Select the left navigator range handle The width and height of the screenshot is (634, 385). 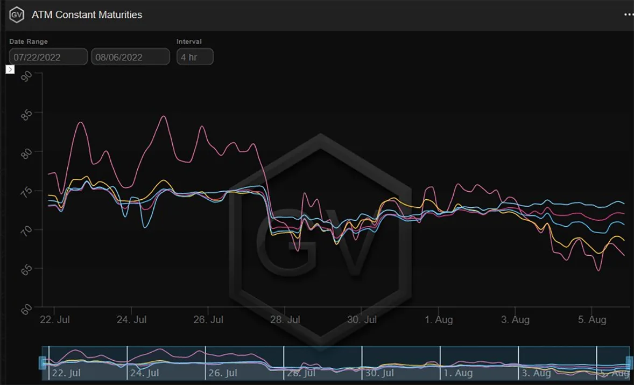point(43,363)
